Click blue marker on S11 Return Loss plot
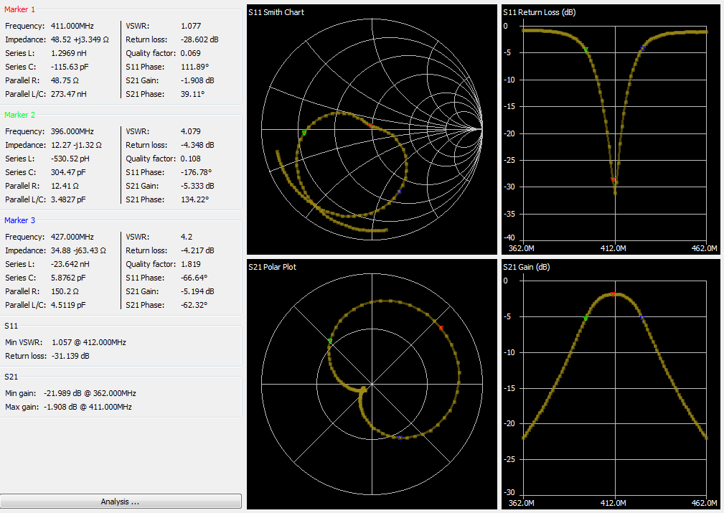Image resolution: width=724 pixels, height=513 pixels. point(642,49)
